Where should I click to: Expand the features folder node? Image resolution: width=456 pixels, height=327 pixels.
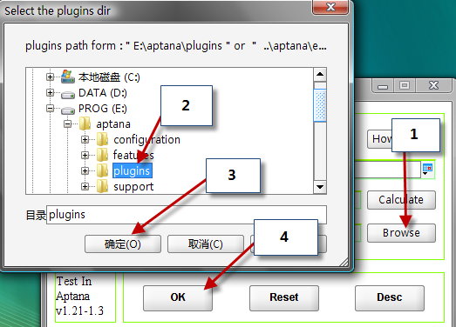(x=85, y=155)
